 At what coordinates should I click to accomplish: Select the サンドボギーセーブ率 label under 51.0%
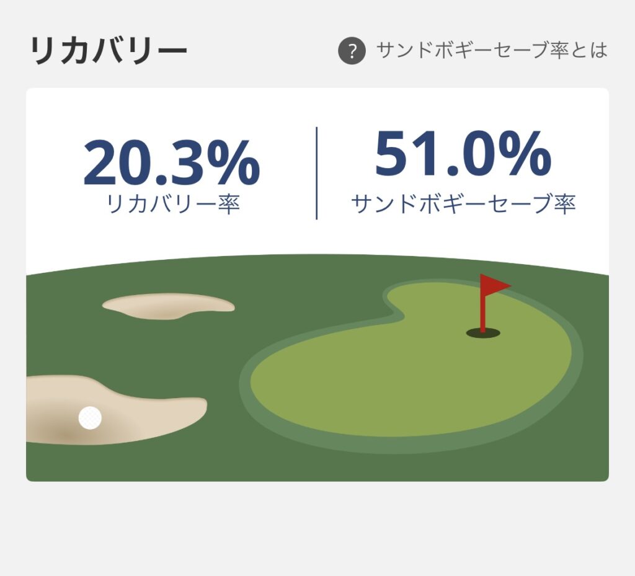[x=463, y=203]
